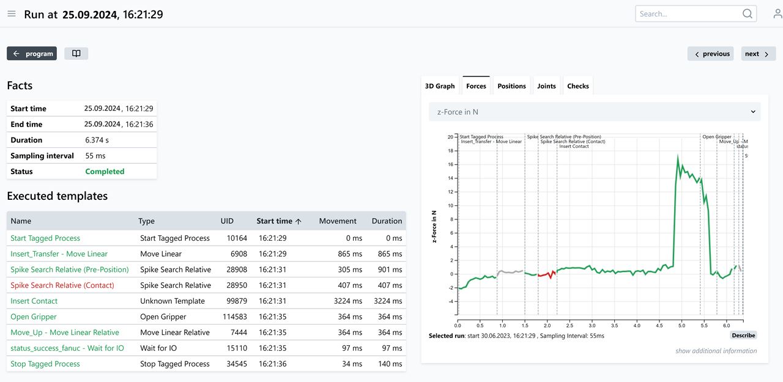Expand the z-Force in N dropdown
783x382 pixels.
(x=595, y=112)
